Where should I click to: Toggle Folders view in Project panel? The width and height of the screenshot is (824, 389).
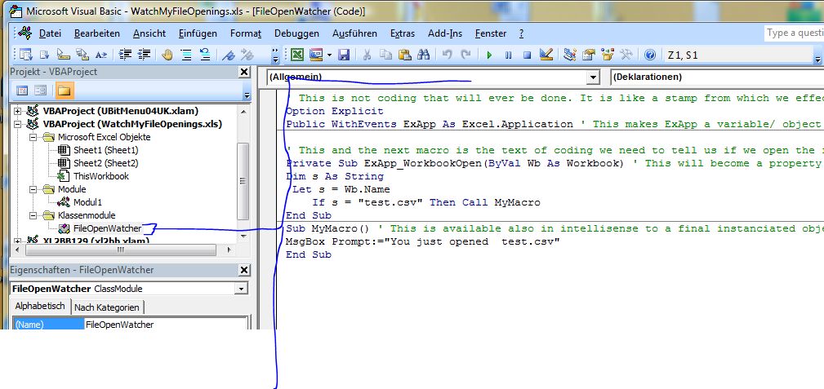point(65,91)
